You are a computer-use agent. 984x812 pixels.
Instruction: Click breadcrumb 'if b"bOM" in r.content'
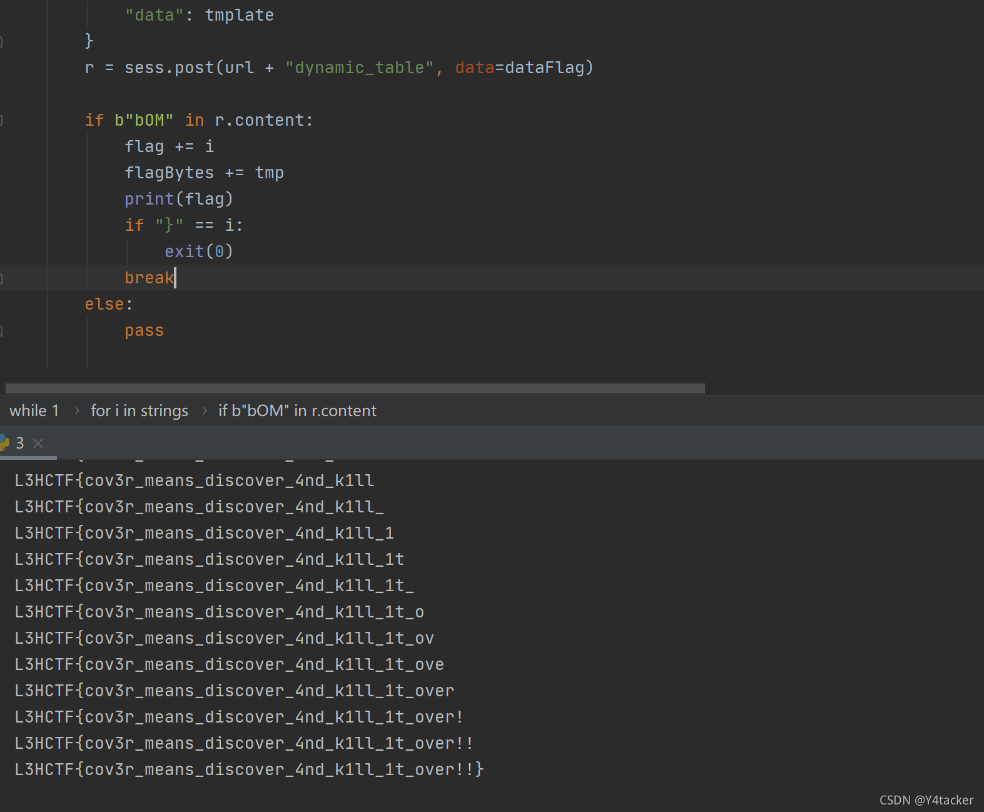tap(297, 411)
